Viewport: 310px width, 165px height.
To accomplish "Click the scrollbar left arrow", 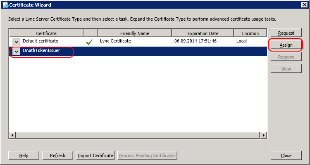I will point(12,135).
